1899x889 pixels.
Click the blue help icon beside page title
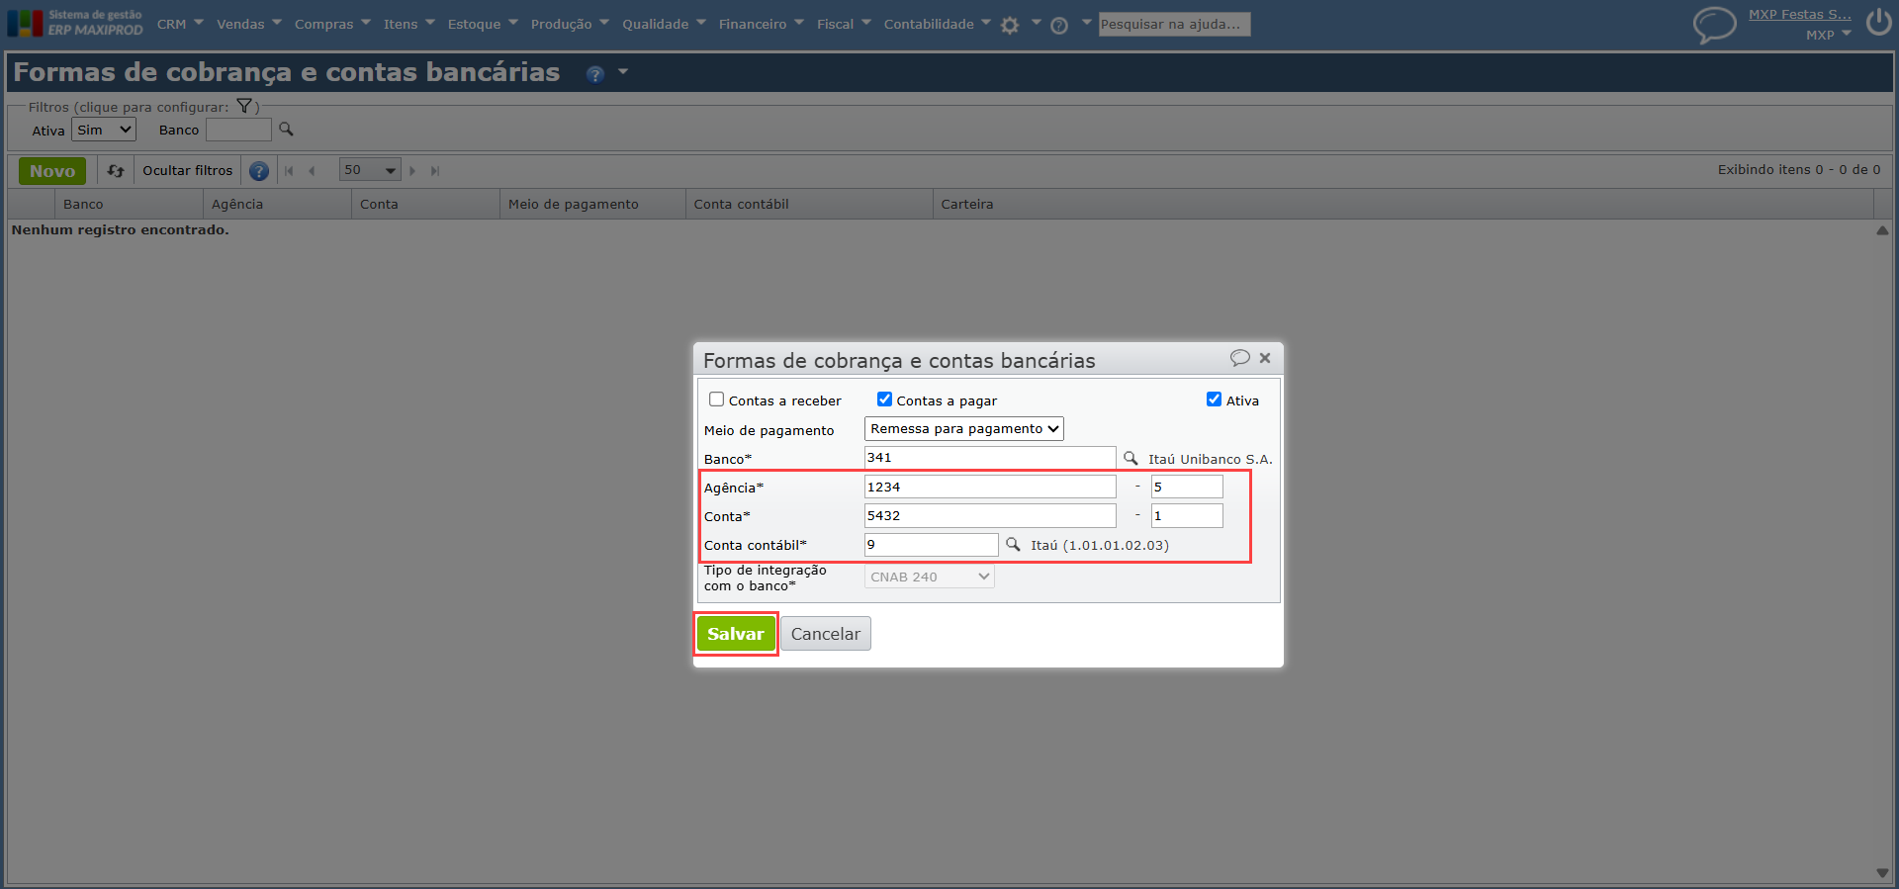tap(594, 74)
